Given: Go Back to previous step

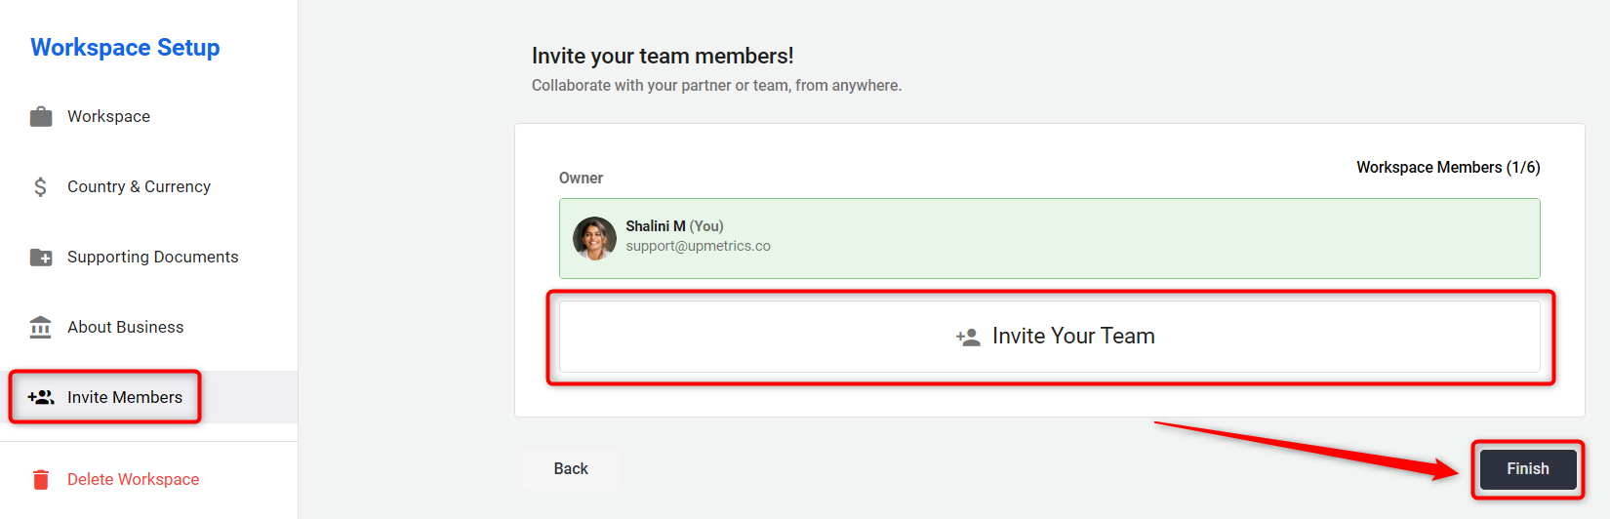Looking at the screenshot, I should point(571,469).
